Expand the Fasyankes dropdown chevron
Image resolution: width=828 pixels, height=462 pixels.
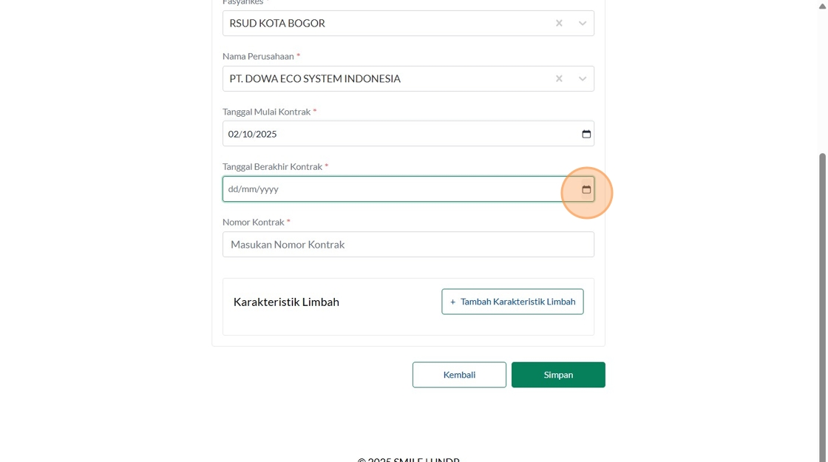[583, 24]
